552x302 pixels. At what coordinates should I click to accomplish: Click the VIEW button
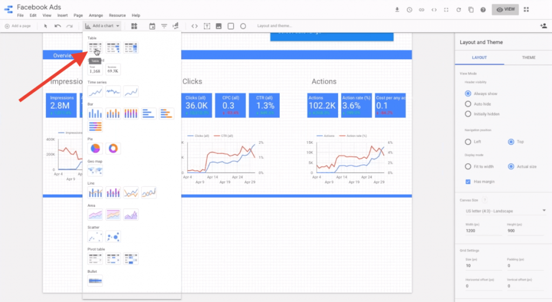click(x=505, y=10)
